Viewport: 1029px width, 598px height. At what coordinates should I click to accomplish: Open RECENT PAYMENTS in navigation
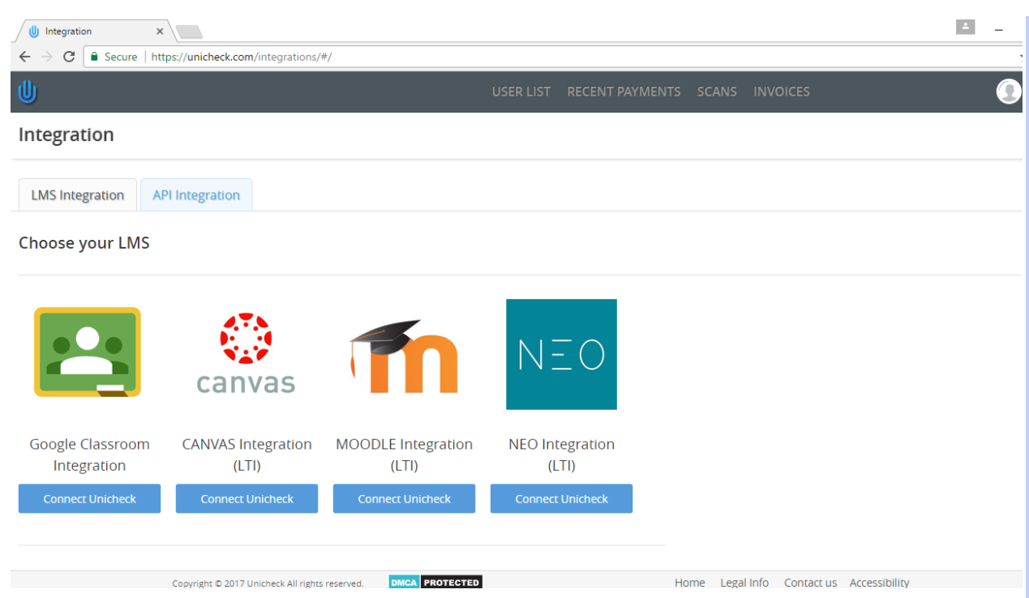point(624,92)
